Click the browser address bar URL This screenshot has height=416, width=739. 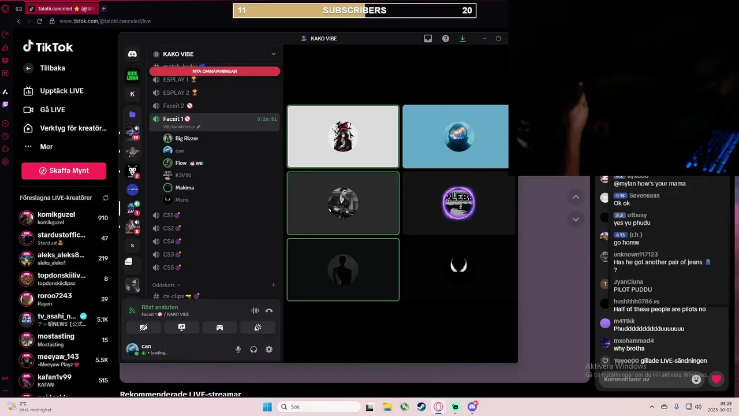pyautogui.click(x=105, y=21)
